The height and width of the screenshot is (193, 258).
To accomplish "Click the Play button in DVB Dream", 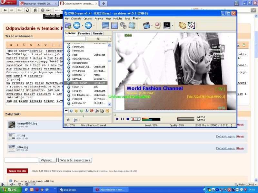I will [117, 119].
